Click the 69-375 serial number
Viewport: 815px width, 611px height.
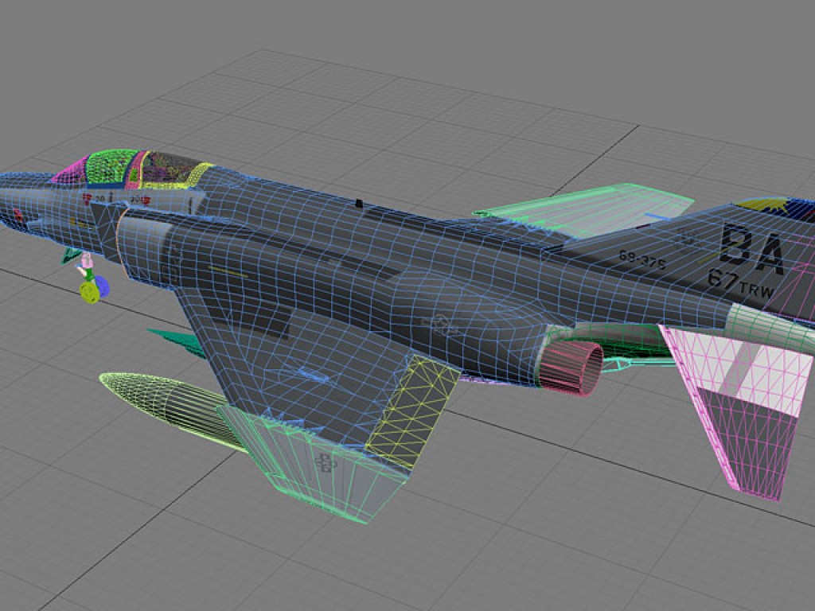641,259
